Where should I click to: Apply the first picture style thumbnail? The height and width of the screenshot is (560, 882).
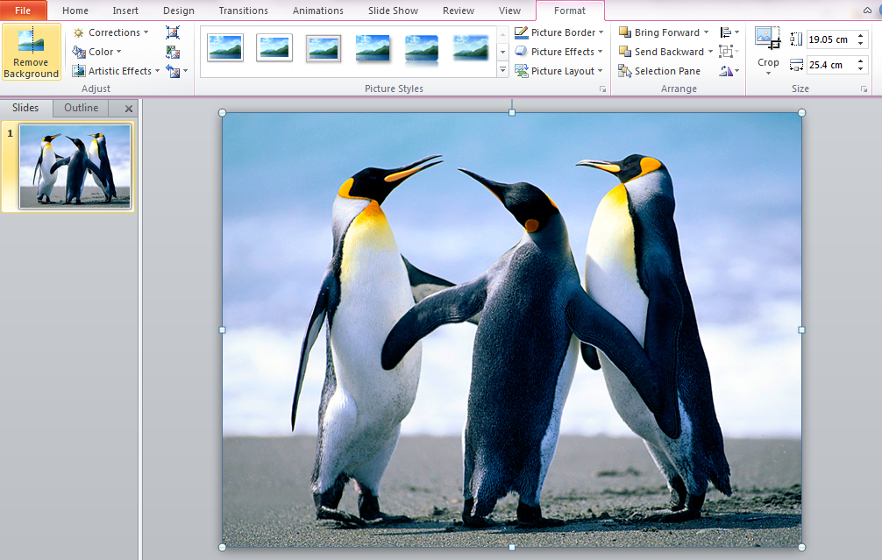click(x=225, y=48)
